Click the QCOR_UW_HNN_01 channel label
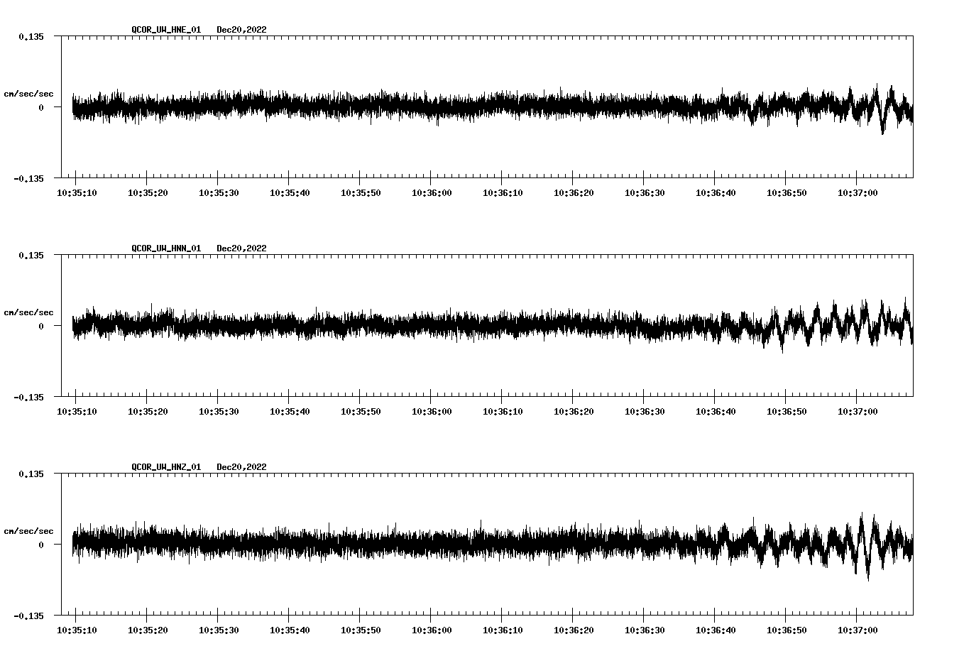 point(165,248)
